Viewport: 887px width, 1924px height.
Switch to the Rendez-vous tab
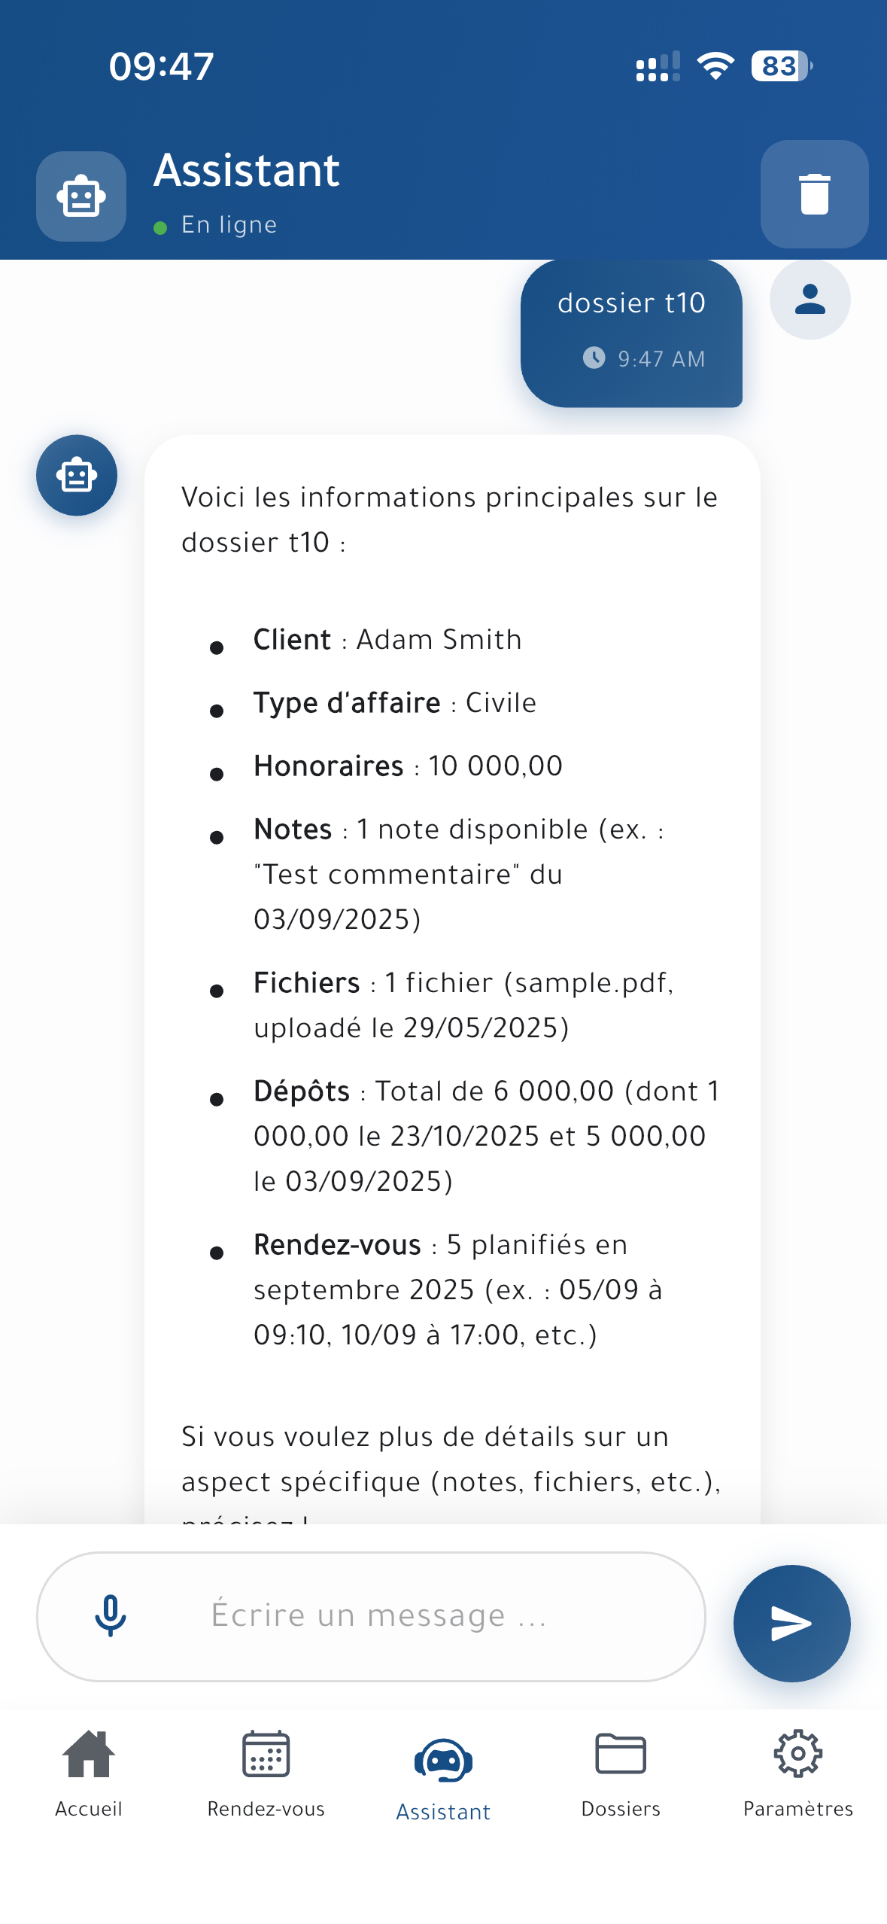266,1772
